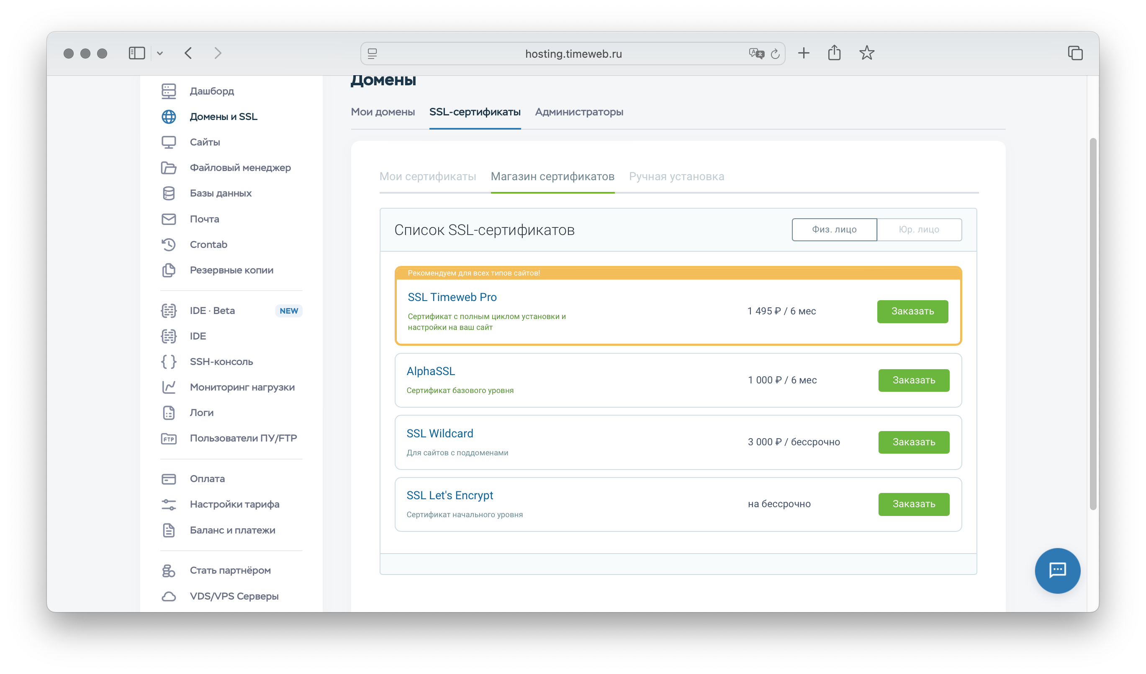
Task: Click the description Сертификат начального уровня
Action: [464, 515]
